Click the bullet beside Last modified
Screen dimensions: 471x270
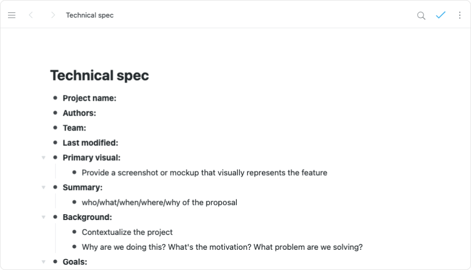pos(55,143)
